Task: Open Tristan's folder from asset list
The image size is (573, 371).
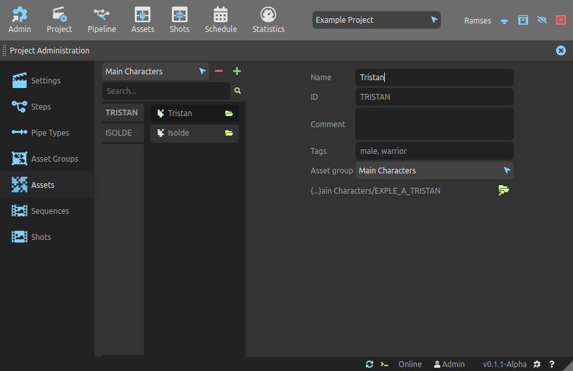Action: [x=229, y=113]
